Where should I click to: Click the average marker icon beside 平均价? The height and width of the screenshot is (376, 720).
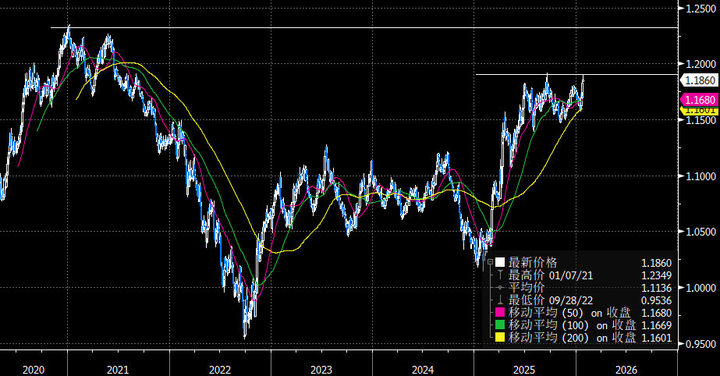(500, 287)
